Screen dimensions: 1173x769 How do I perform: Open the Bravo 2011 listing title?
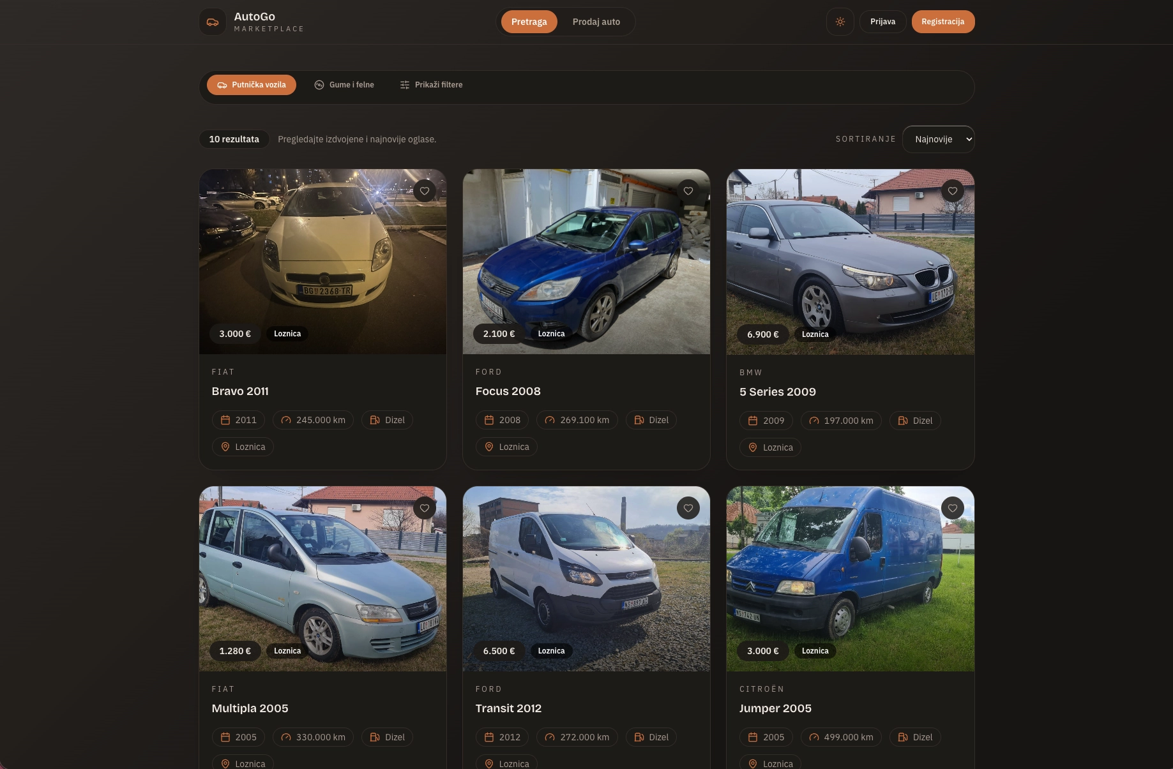[240, 391]
